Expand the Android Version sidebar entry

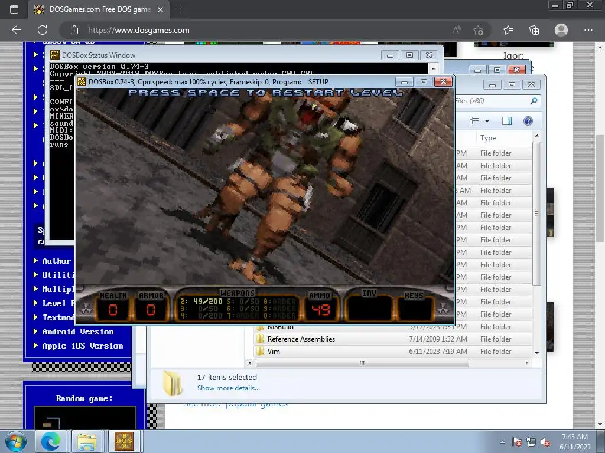pos(35,331)
